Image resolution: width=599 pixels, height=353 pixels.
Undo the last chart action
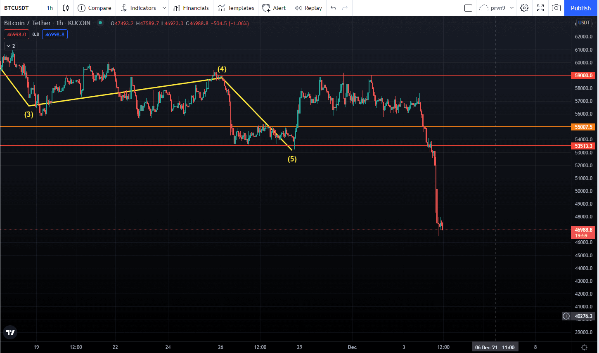(x=334, y=8)
